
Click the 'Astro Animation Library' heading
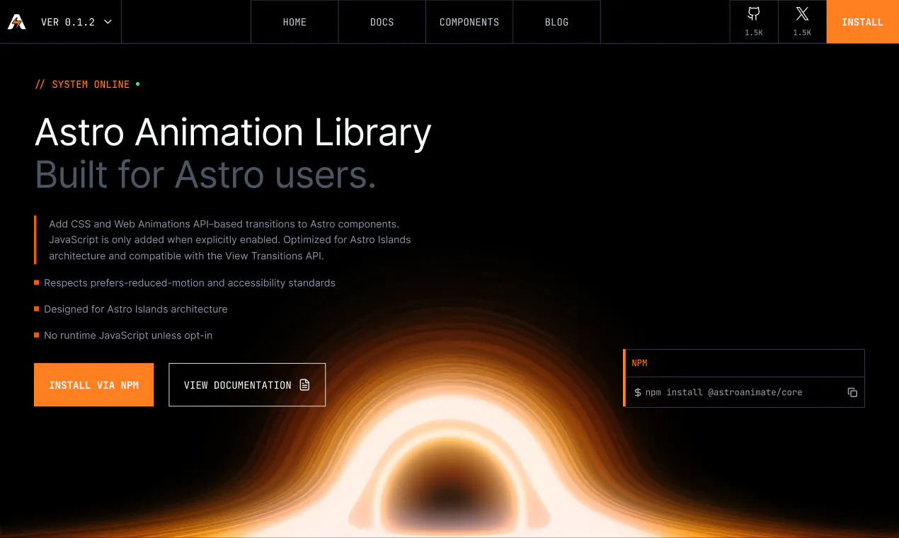pyautogui.click(x=233, y=132)
